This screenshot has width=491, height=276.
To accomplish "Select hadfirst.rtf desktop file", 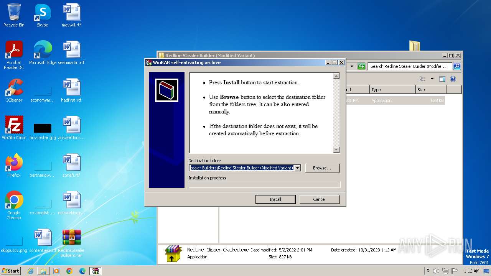I will (71, 90).
